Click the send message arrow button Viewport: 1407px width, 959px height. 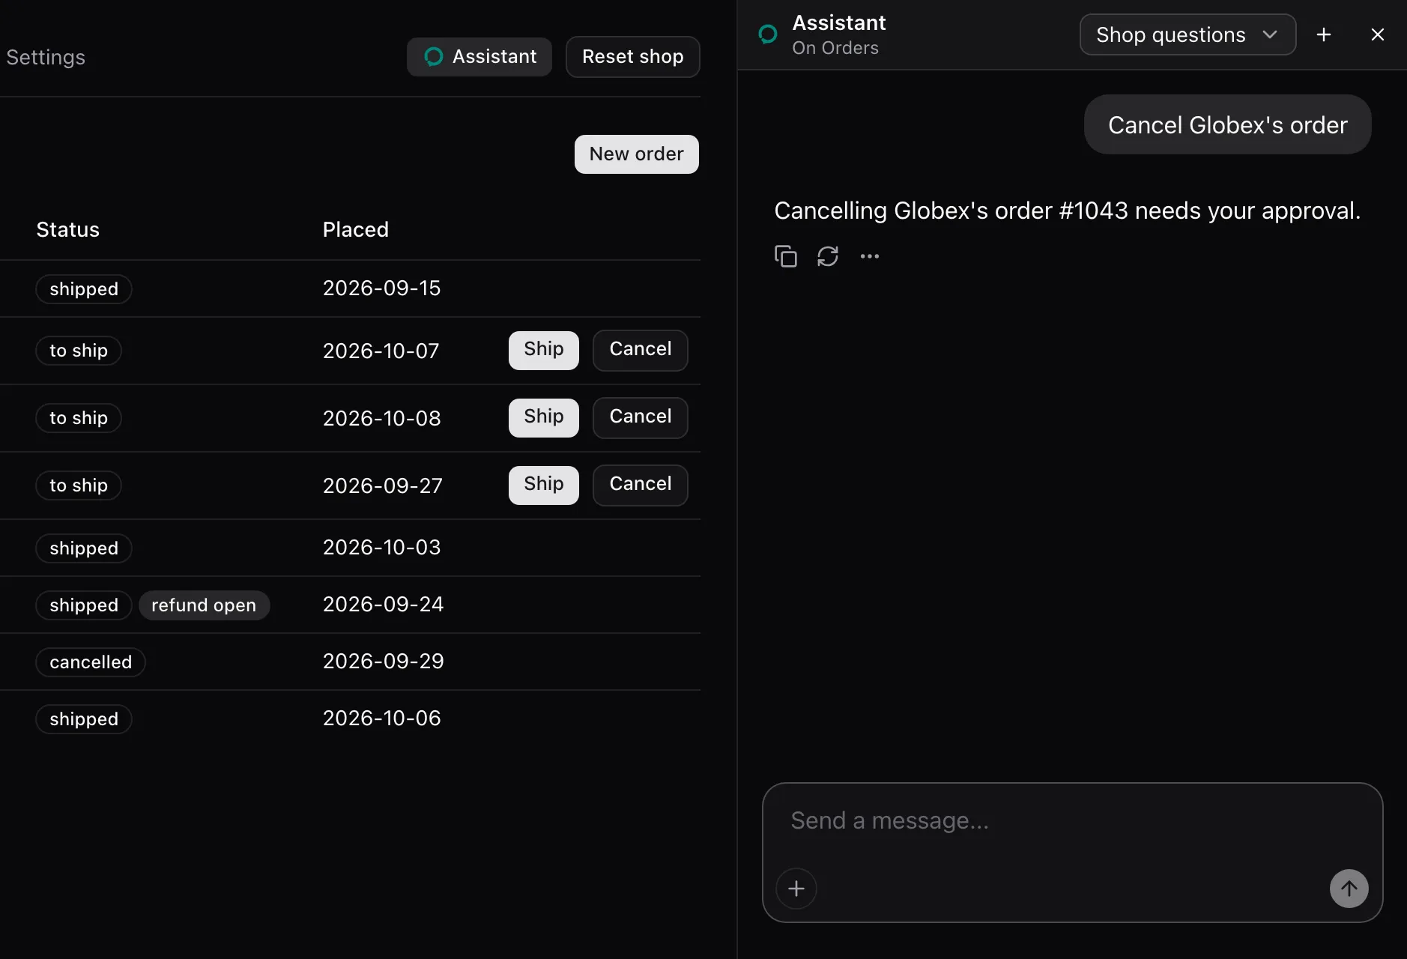click(1349, 889)
